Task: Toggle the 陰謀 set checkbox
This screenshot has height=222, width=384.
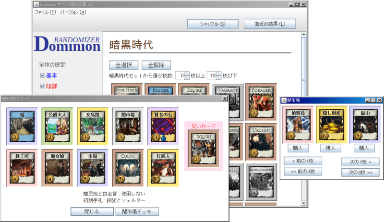Action: 43,86
